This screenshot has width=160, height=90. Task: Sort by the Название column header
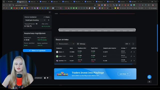click(59, 48)
